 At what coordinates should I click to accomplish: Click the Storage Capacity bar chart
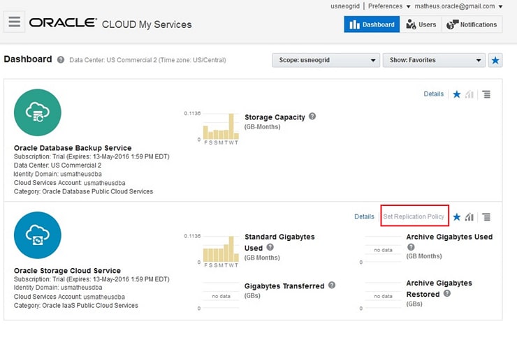coord(220,126)
